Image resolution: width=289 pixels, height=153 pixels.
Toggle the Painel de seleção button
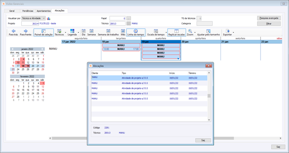pos(44,32)
